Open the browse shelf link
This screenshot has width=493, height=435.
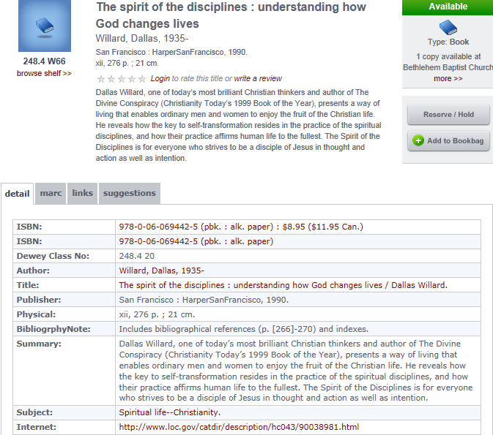pos(45,73)
